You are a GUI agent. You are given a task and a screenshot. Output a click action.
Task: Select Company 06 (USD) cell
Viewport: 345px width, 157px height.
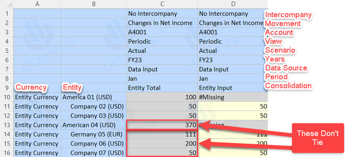click(x=94, y=143)
